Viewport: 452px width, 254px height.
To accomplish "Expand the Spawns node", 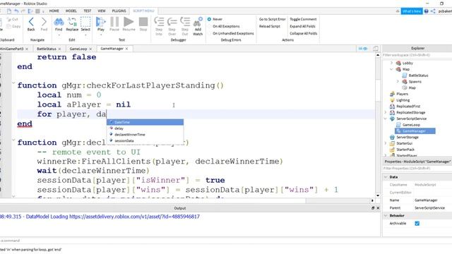I will (x=398, y=82).
